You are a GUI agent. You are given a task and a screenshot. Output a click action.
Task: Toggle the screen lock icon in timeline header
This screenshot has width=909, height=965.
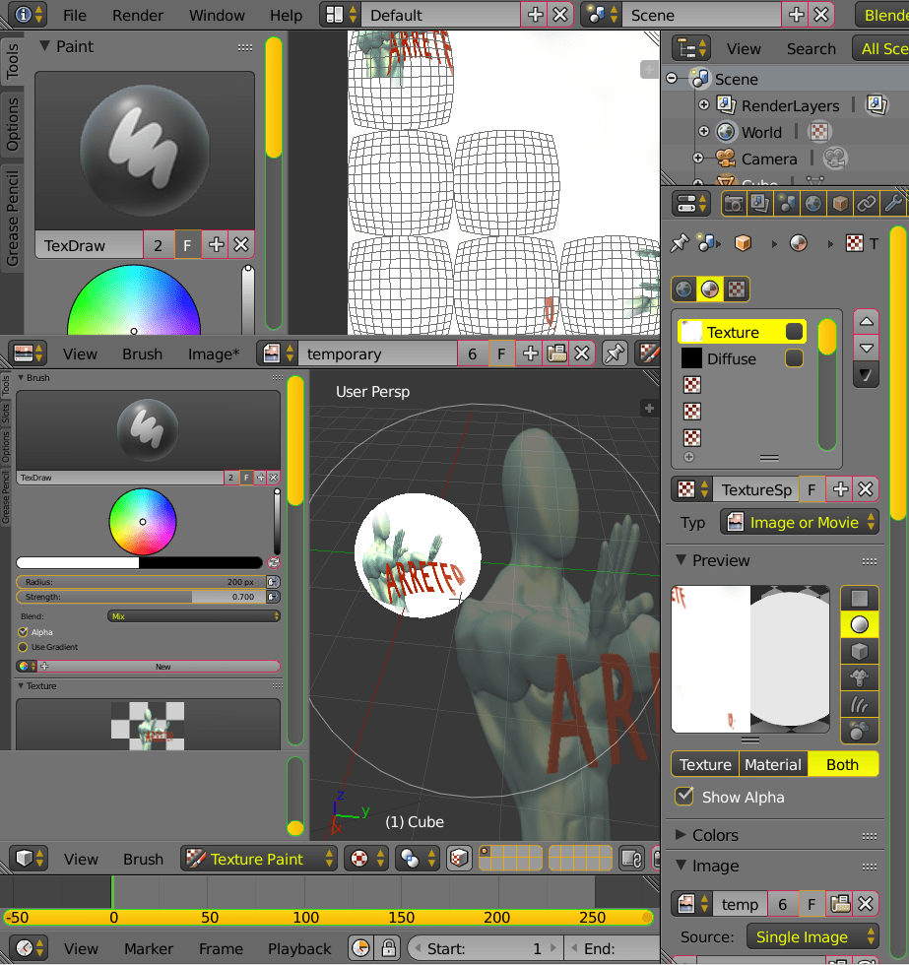pyautogui.click(x=389, y=947)
